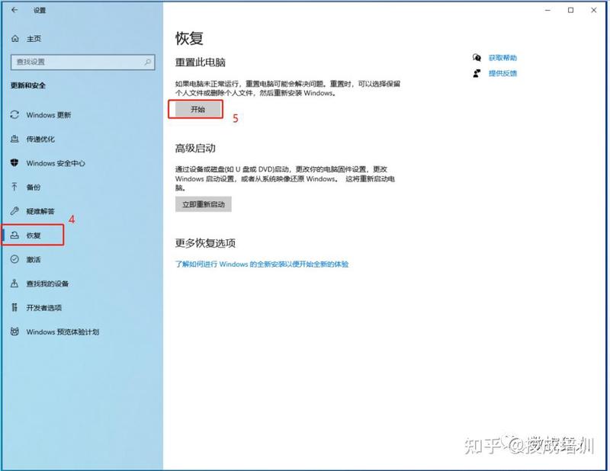Open 开发者选项 settings
The height and width of the screenshot is (471, 610).
44,308
